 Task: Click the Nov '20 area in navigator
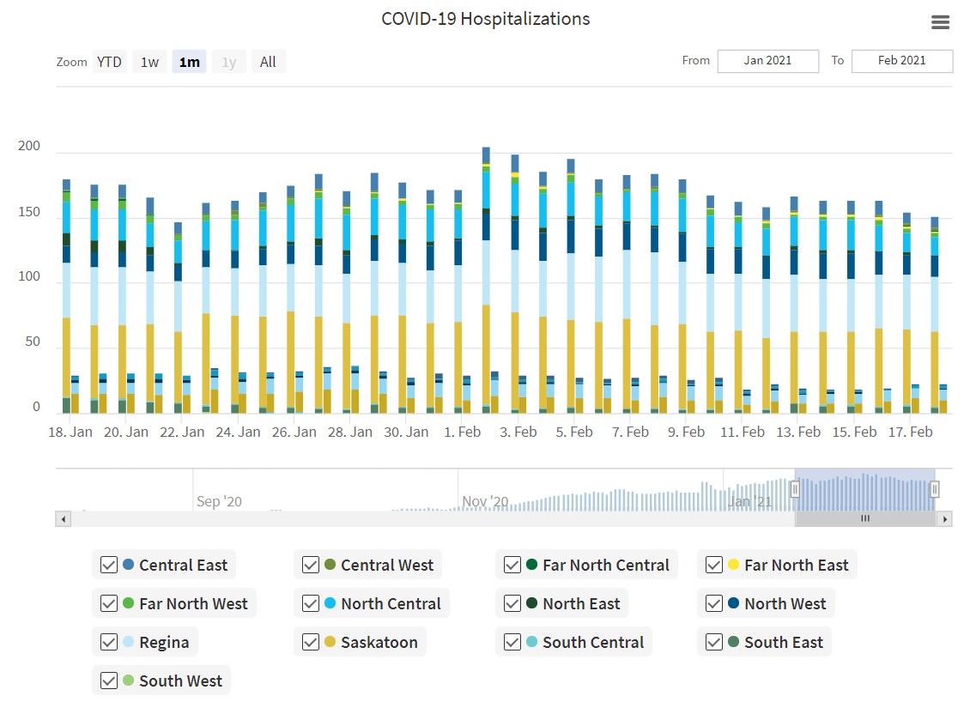tap(485, 500)
